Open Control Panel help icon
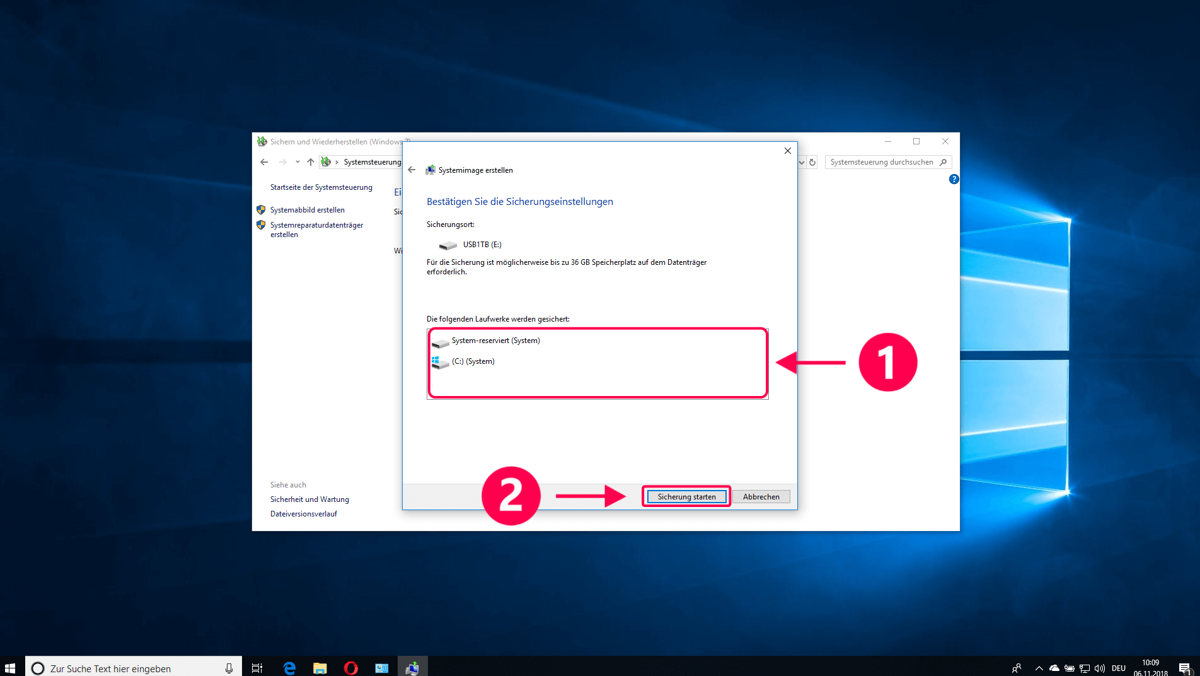The image size is (1200, 676). pos(954,180)
